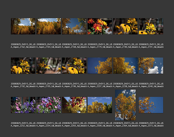Click the filename label ending Aspen_2309_full_bleed
Viewport: 174px width, 137px height.
point(100,124)
